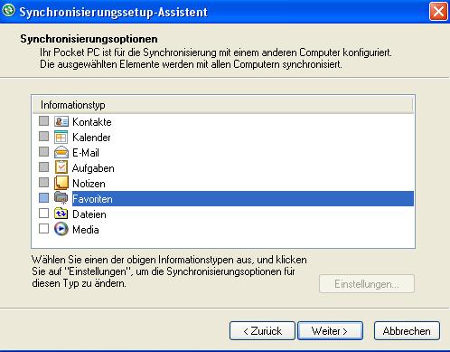Go back with the Zurück button
This screenshot has width=450, height=352.
pyautogui.click(x=262, y=331)
